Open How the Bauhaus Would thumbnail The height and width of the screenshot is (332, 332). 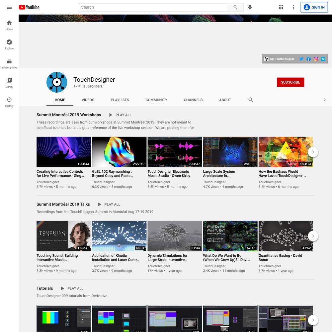(x=286, y=152)
